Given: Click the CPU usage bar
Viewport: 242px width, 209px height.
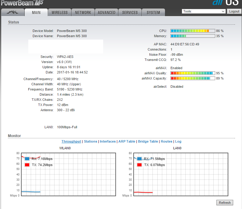Looking at the screenshot, I should click(193, 31).
